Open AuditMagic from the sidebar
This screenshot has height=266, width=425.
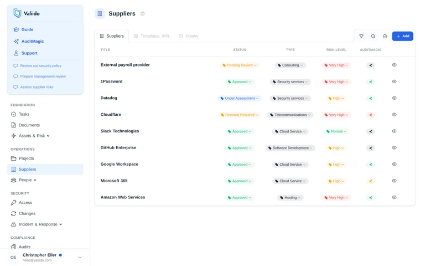click(28, 41)
